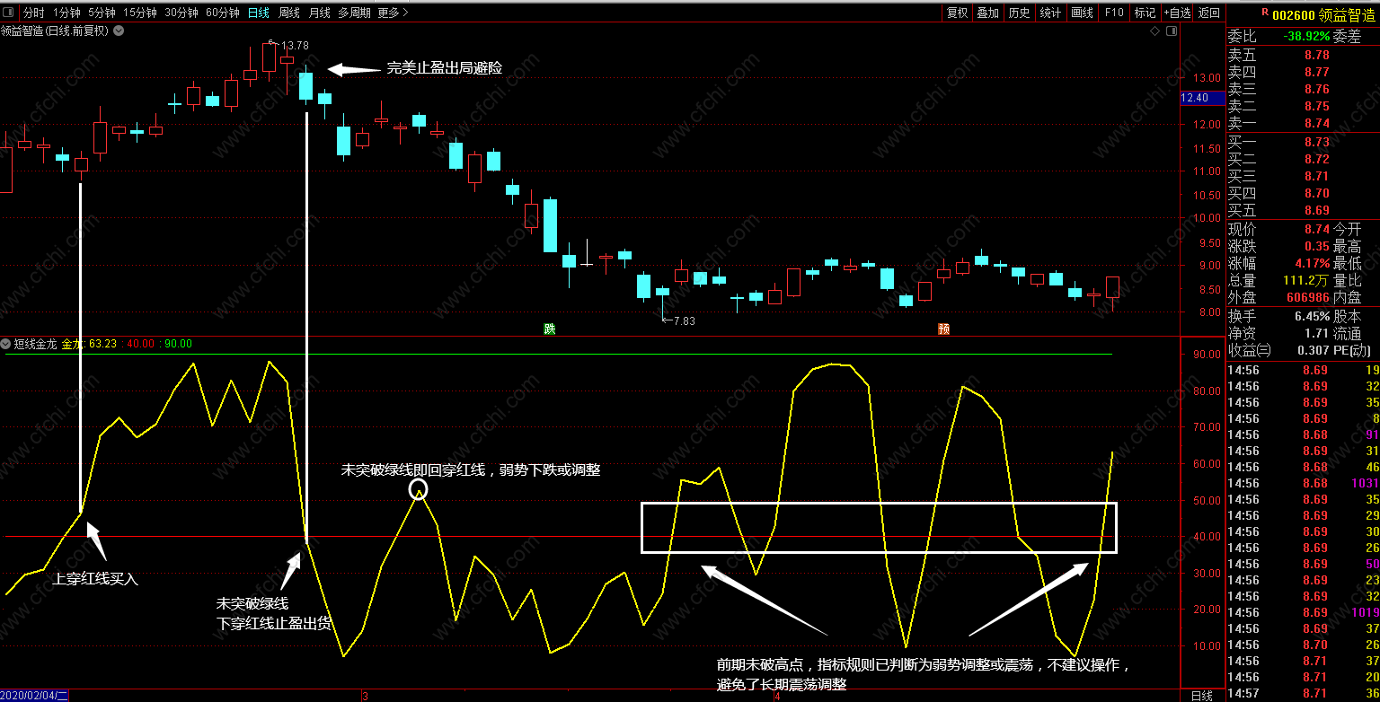
Task: Switch to the 60分钟 period tab
Action: pyautogui.click(x=223, y=13)
